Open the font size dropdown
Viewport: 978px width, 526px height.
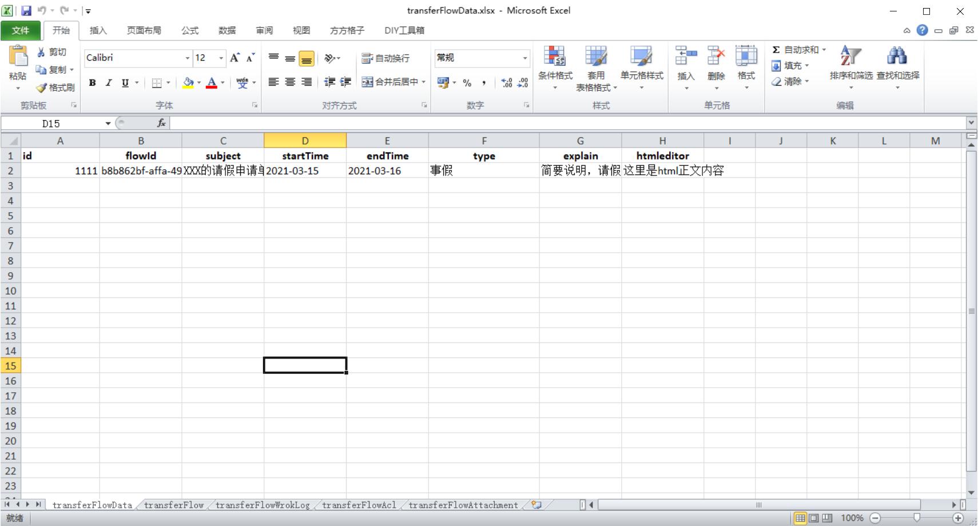pyautogui.click(x=221, y=58)
